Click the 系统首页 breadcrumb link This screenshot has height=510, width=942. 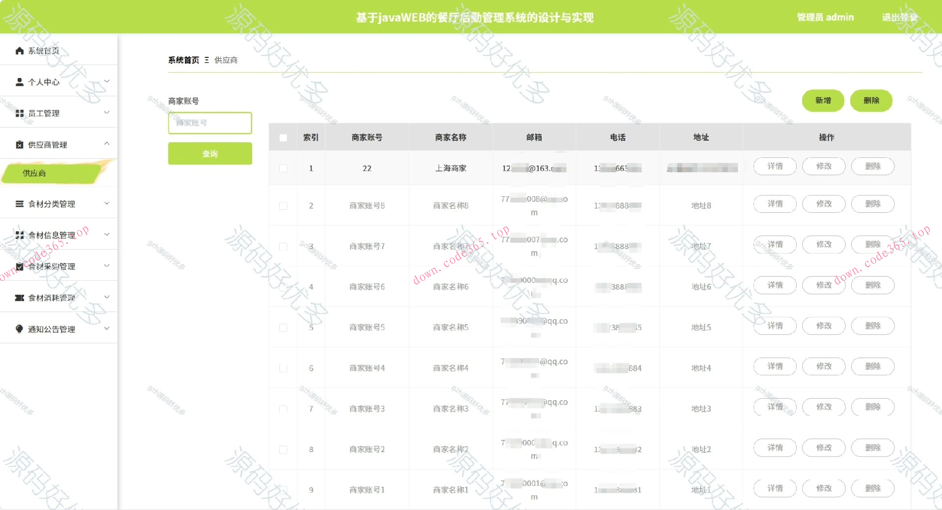point(183,60)
